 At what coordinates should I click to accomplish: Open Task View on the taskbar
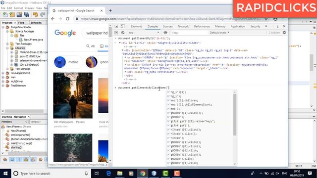tap(97, 174)
